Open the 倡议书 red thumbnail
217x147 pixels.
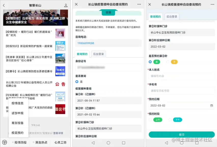tap(60, 109)
